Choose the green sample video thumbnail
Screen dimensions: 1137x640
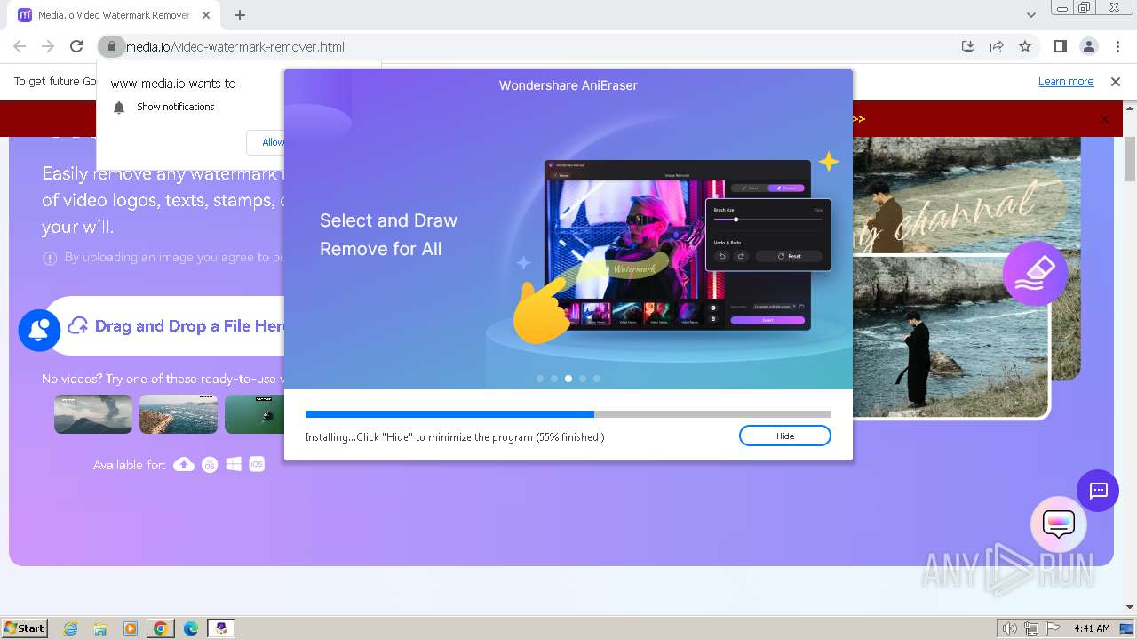[254, 414]
